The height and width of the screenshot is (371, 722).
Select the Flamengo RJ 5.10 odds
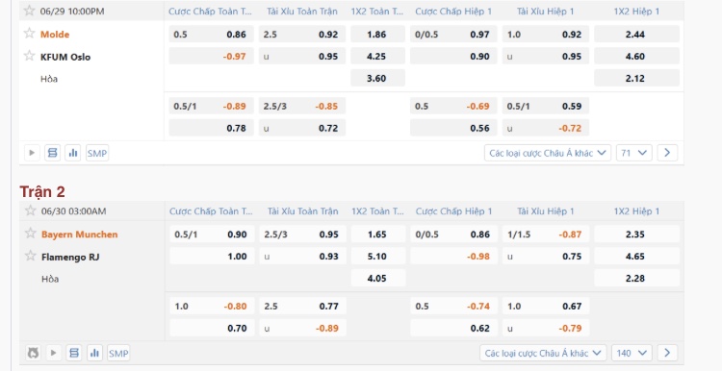[377, 256]
